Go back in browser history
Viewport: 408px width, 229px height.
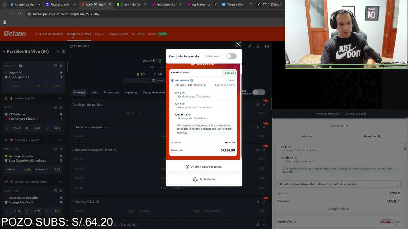click(x=4, y=14)
